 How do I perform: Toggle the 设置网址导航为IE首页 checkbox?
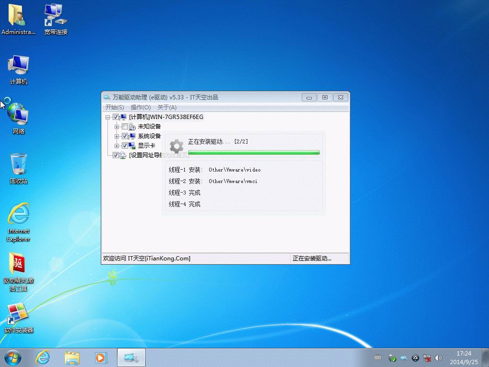click(116, 155)
